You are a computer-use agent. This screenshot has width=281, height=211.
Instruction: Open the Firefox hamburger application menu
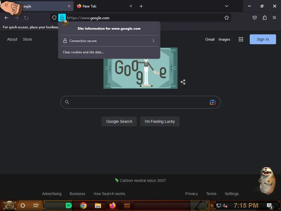click(x=274, y=18)
